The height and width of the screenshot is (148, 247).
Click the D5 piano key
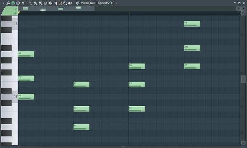click(9, 97)
